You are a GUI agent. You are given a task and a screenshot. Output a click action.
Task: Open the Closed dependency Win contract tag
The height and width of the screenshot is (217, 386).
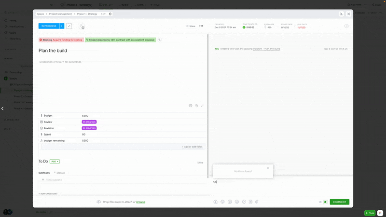coord(120,40)
